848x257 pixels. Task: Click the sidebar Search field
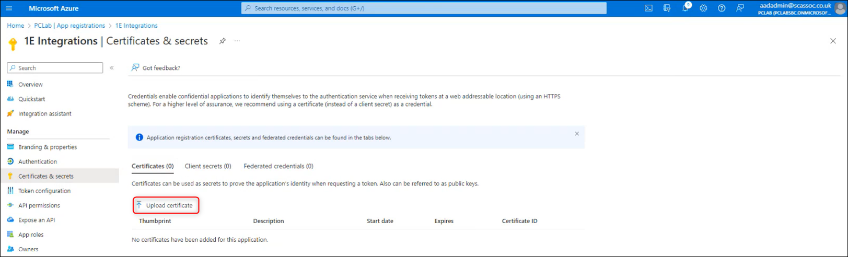click(x=55, y=68)
